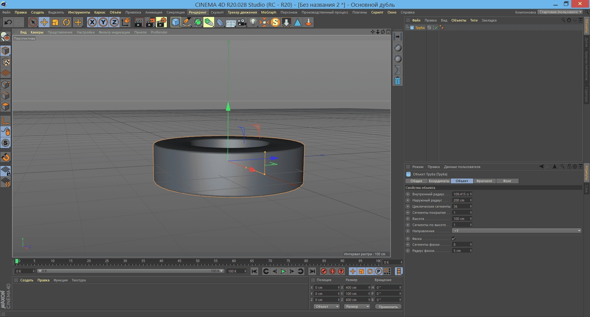Switch to Model mode
Image resolution: width=590 pixels, height=317 pixels.
[x=6, y=50]
